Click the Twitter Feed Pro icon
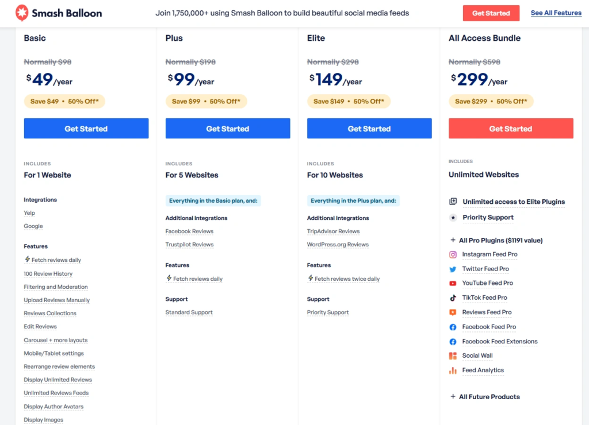Screen dimensions: 589x425 point(453,269)
